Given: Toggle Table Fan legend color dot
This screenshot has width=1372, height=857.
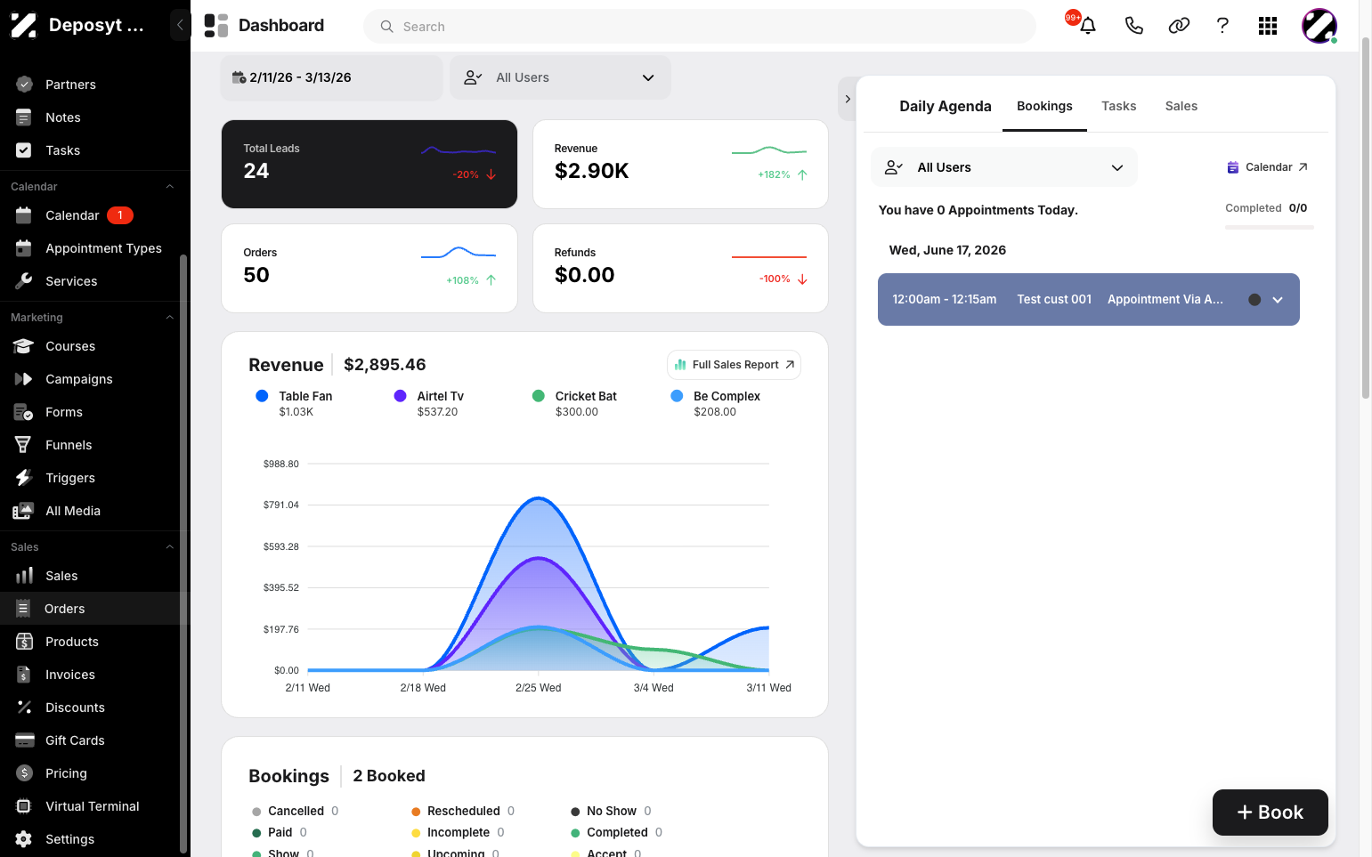Looking at the screenshot, I should [x=262, y=396].
